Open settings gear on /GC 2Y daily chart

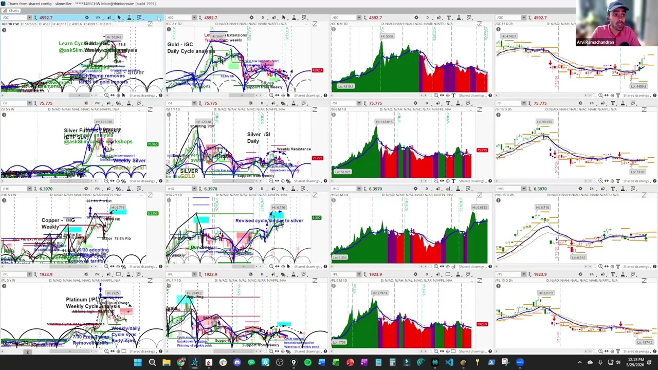[251, 17]
